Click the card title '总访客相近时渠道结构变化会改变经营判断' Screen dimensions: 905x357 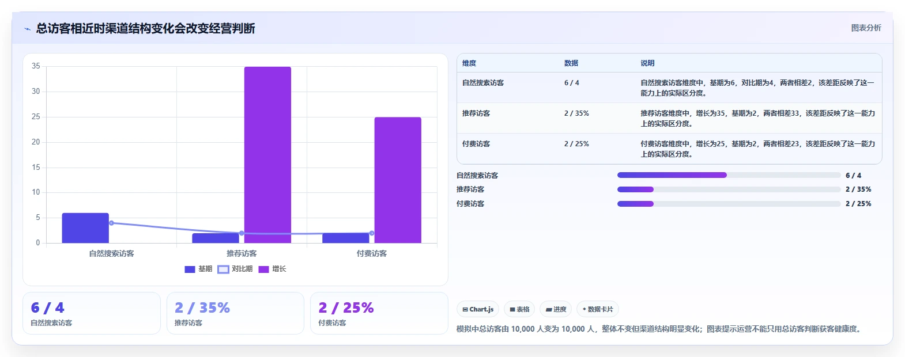(145, 28)
